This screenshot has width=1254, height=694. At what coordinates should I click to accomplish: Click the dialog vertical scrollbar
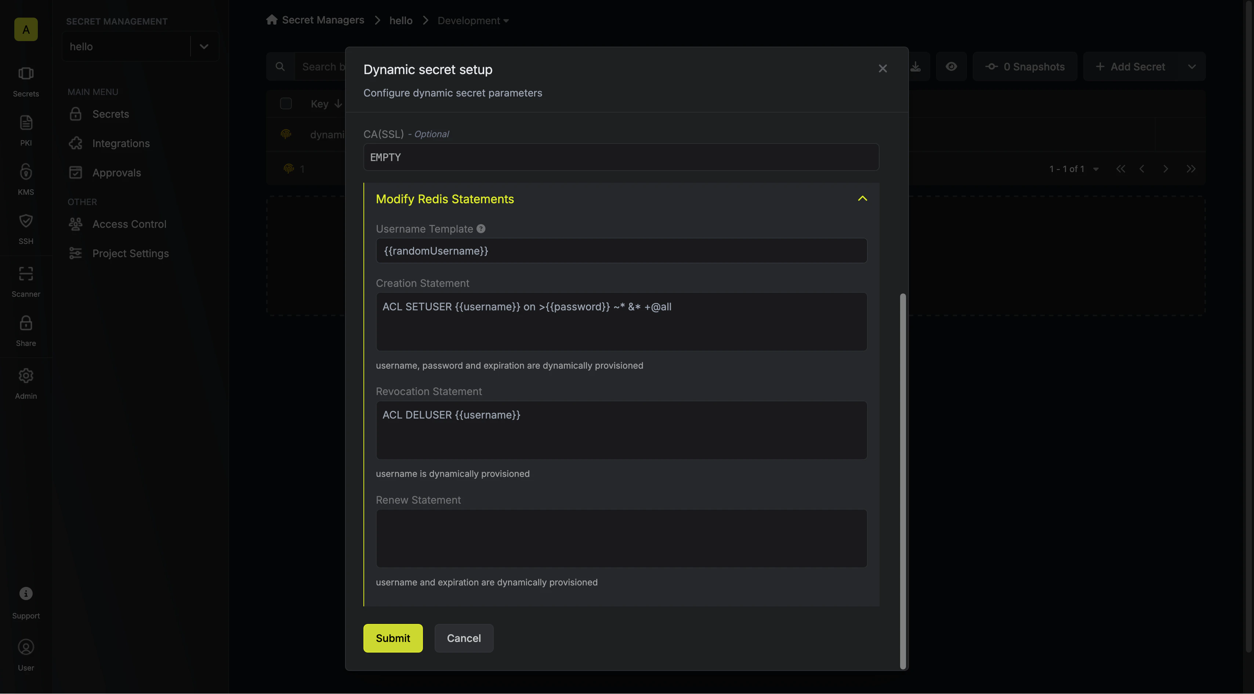click(903, 482)
